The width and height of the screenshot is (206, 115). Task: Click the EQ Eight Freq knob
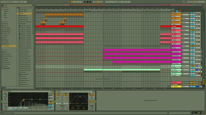coord(5,95)
